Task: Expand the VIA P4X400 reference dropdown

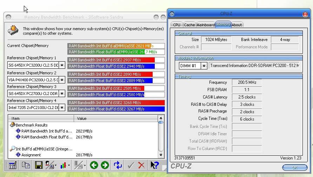Action: coord(62,80)
